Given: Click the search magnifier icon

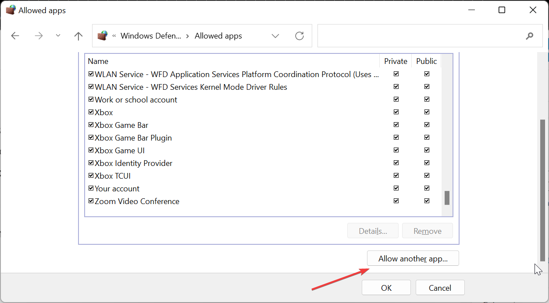Looking at the screenshot, I should [x=530, y=36].
